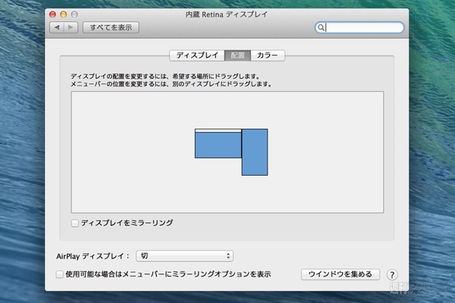Click the white menu bar strip on display
The height and width of the screenshot is (303, 455).
pyautogui.click(x=218, y=131)
